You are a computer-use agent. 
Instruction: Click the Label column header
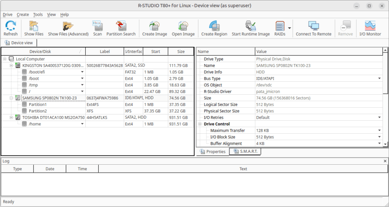(x=105, y=52)
